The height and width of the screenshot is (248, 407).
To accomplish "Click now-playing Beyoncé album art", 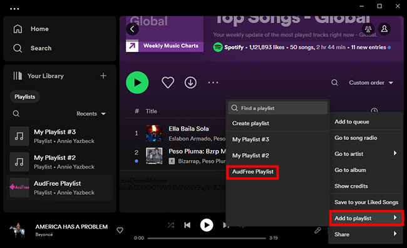I will [x=18, y=230].
